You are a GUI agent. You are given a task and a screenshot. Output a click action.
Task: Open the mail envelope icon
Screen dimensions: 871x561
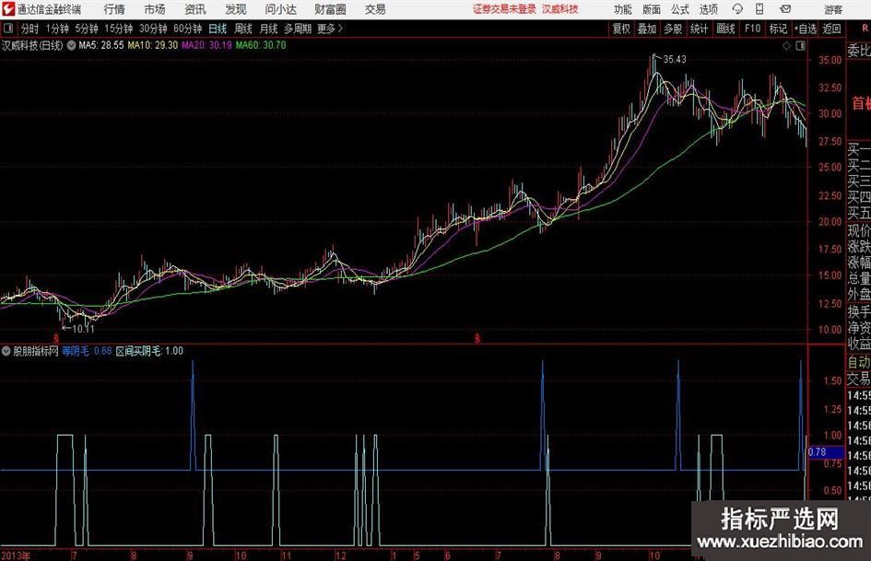[785, 9]
